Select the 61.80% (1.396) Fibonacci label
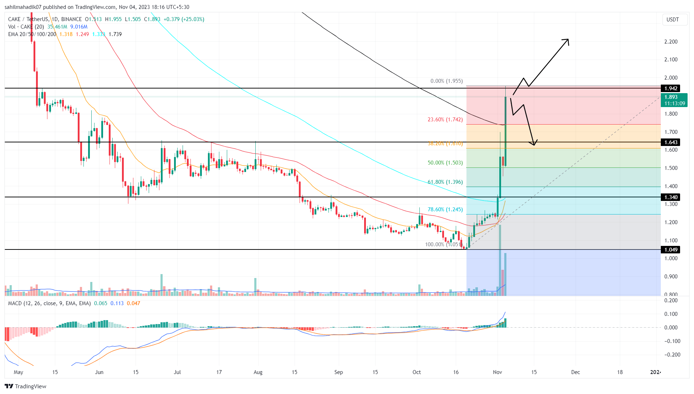 [x=445, y=182]
